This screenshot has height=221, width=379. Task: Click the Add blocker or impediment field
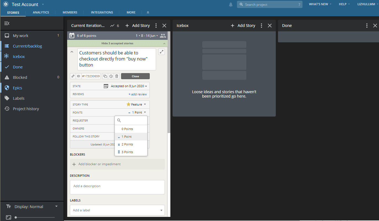pyautogui.click(x=117, y=164)
